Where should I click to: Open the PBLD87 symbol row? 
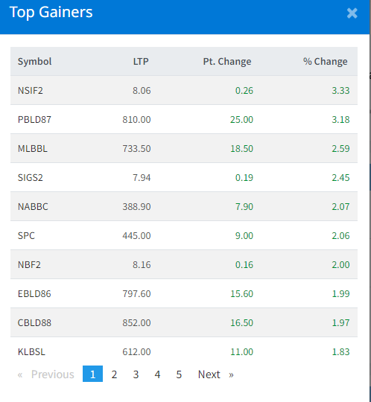click(184, 119)
